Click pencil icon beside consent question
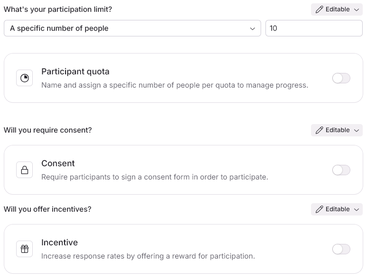Image resolution: width=367 pixels, height=278 pixels. [x=319, y=130]
